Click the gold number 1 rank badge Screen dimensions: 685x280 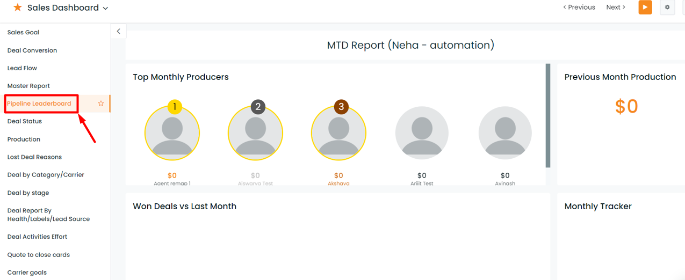click(x=175, y=107)
